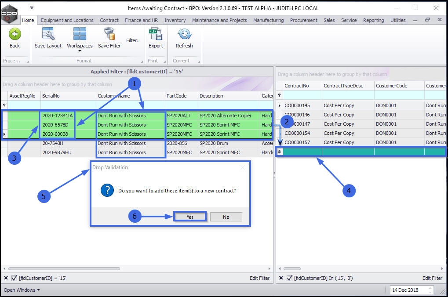This screenshot has width=448, height=297.
Task: Click the Workspaces dropdown arrow
Action: 80,51
